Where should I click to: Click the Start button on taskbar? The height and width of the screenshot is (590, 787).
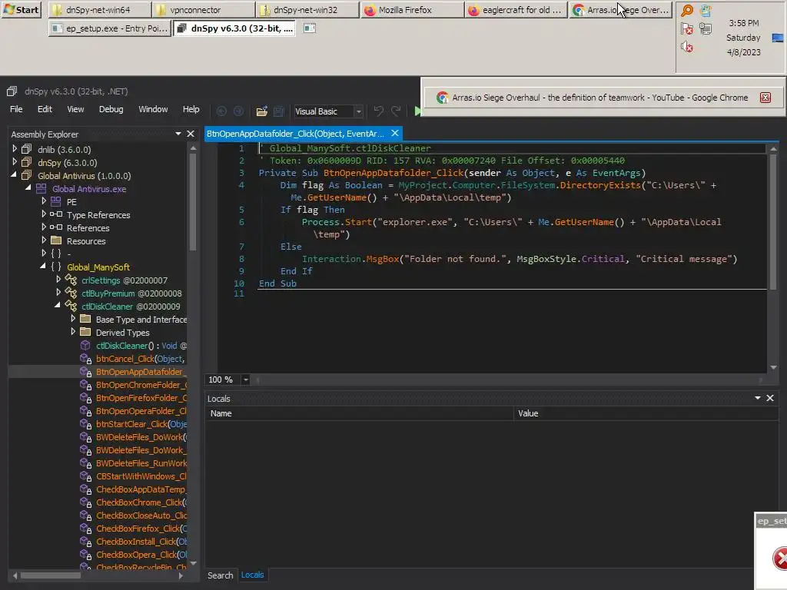coord(21,10)
